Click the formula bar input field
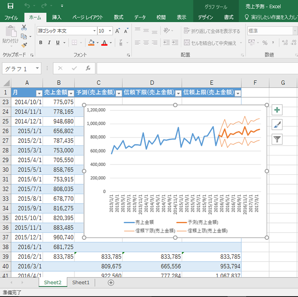Image resolution: width=298 pixels, height=297 pixels. (x=197, y=68)
